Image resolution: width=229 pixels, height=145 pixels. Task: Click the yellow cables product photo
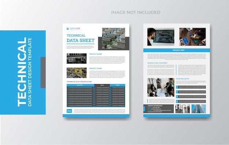[77, 73]
